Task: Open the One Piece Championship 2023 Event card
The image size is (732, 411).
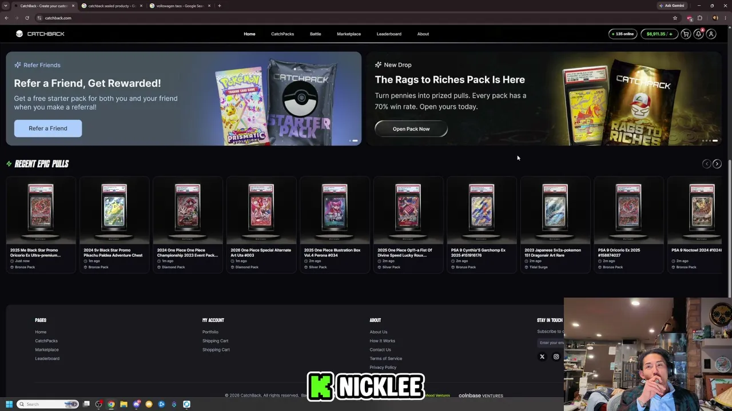Action: [x=188, y=225]
